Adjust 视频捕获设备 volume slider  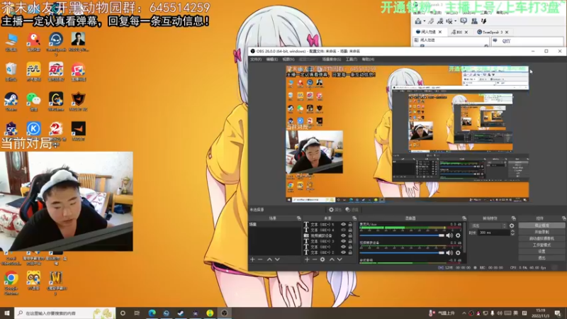tap(402, 253)
